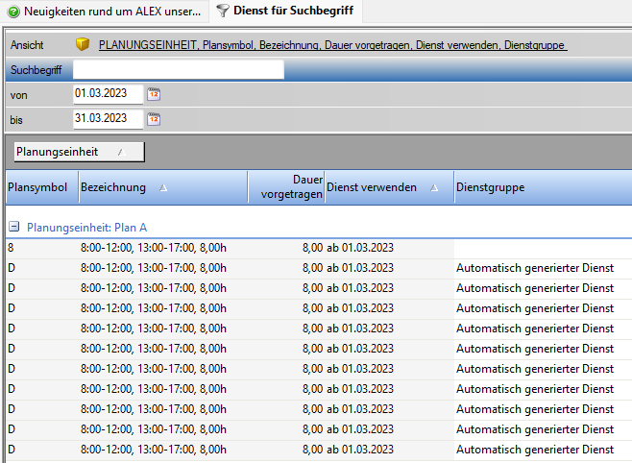This screenshot has height=463, width=632.
Task: Click green icon on Neuigkeiten tab
Action: (x=13, y=12)
